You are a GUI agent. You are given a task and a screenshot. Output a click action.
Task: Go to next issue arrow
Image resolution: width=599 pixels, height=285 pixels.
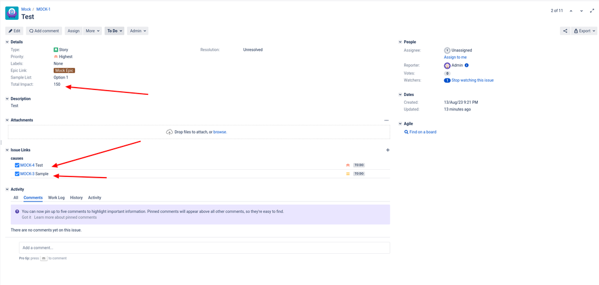(x=582, y=11)
